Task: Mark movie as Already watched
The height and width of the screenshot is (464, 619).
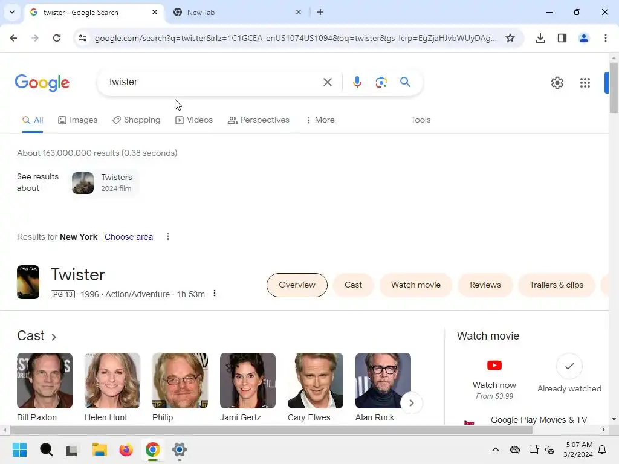Action: click(x=569, y=373)
